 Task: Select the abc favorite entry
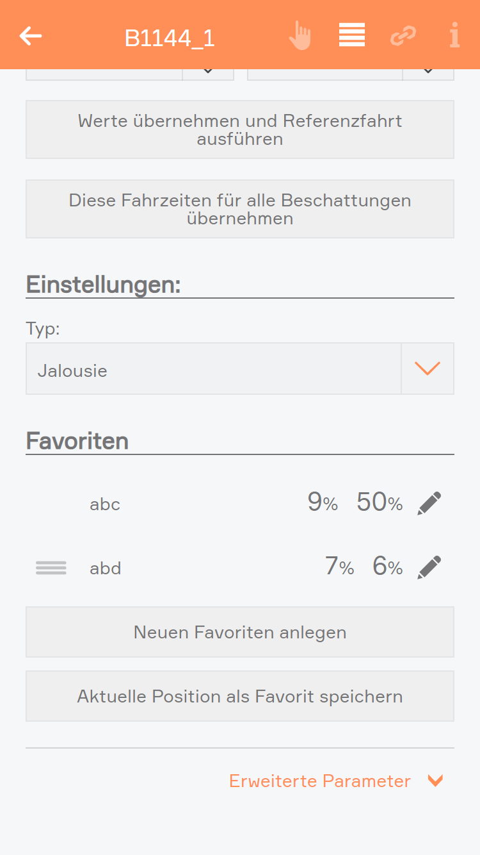(x=105, y=504)
